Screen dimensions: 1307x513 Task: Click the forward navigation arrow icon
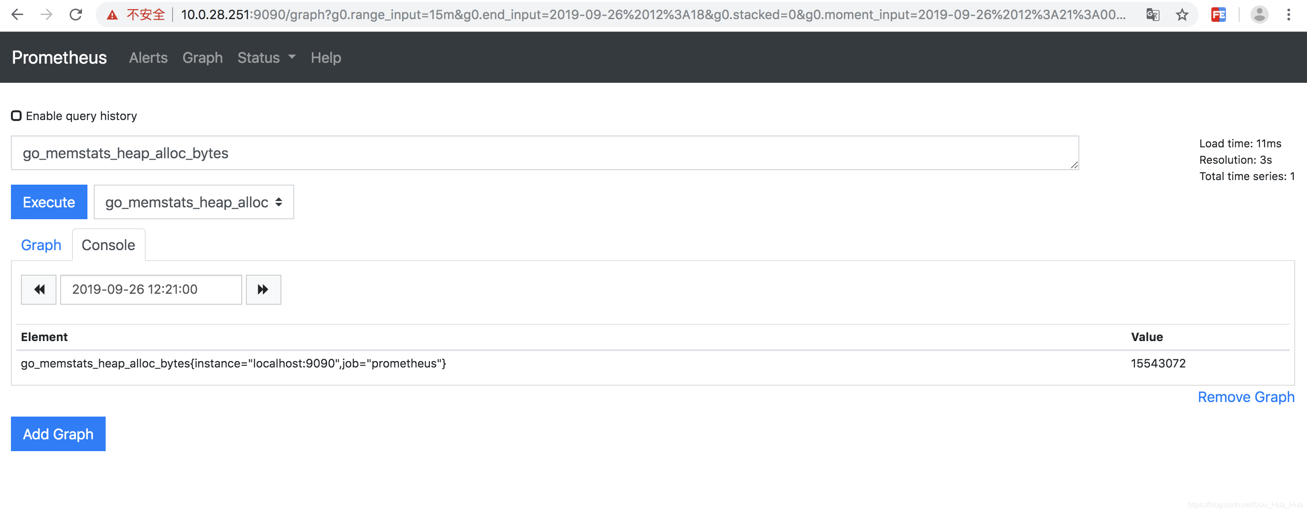(263, 290)
